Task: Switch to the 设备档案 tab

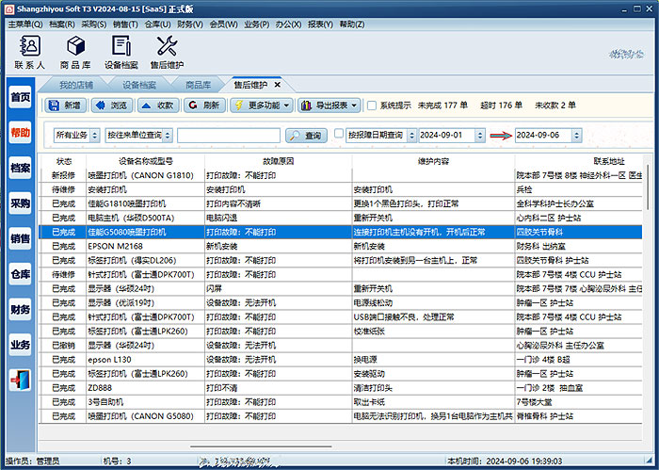Action: click(139, 86)
